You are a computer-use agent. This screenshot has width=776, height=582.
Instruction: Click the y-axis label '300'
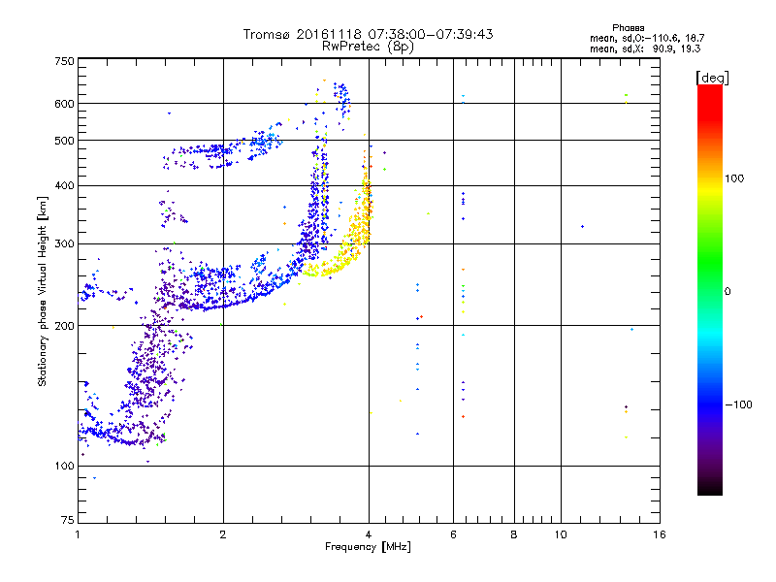64,243
